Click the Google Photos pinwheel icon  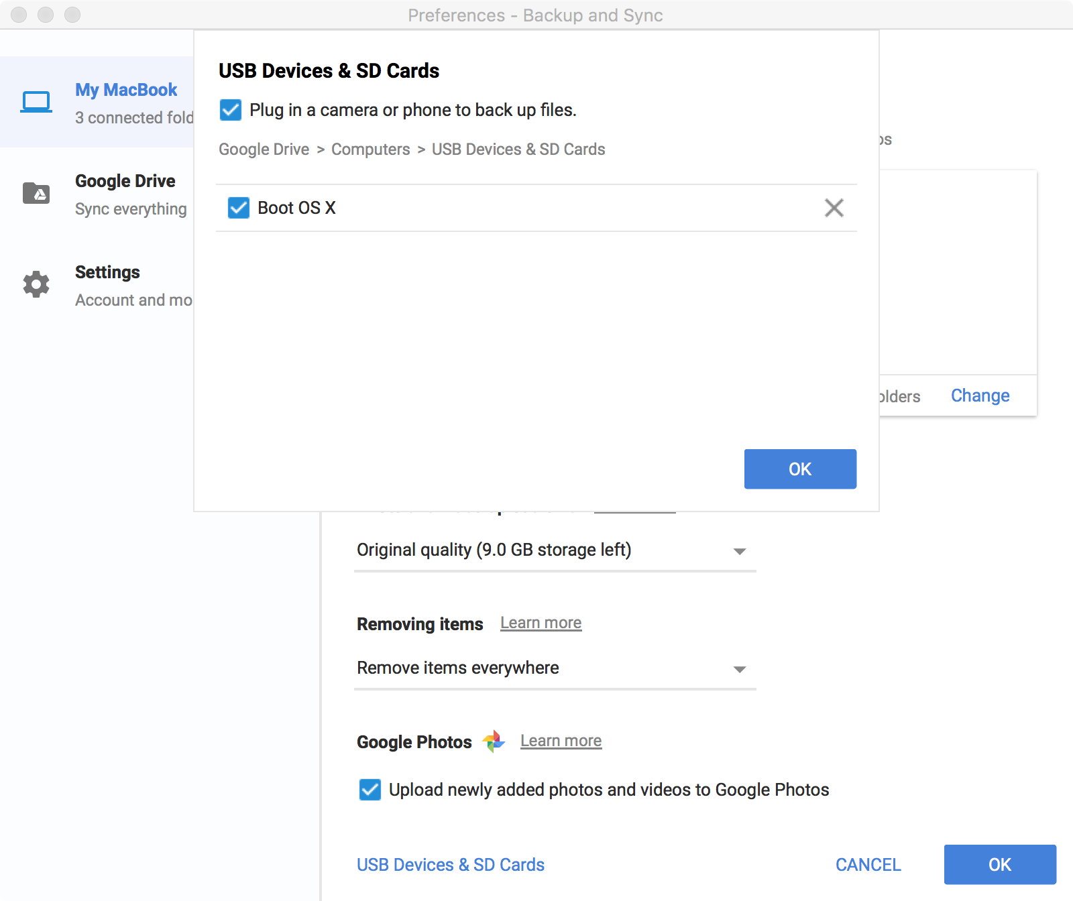point(494,741)
